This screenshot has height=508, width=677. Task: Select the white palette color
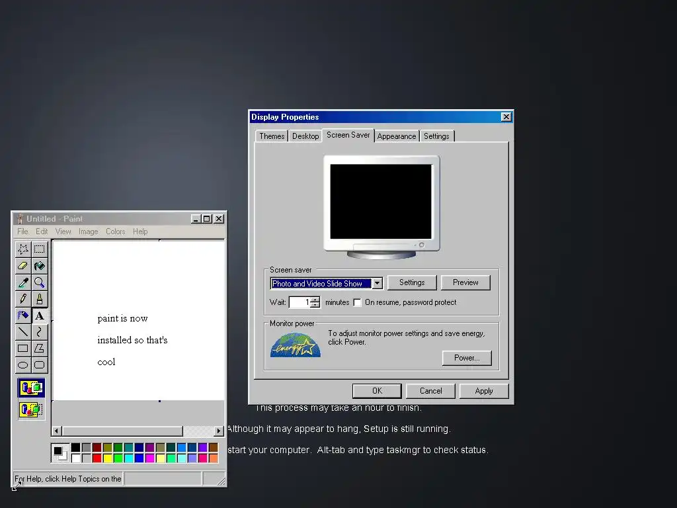pyautogui.click(x=75, y=458)
